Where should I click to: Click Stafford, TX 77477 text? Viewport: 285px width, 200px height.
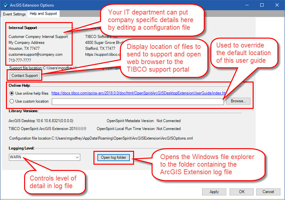pyautogui.click(x=100, y=49)
